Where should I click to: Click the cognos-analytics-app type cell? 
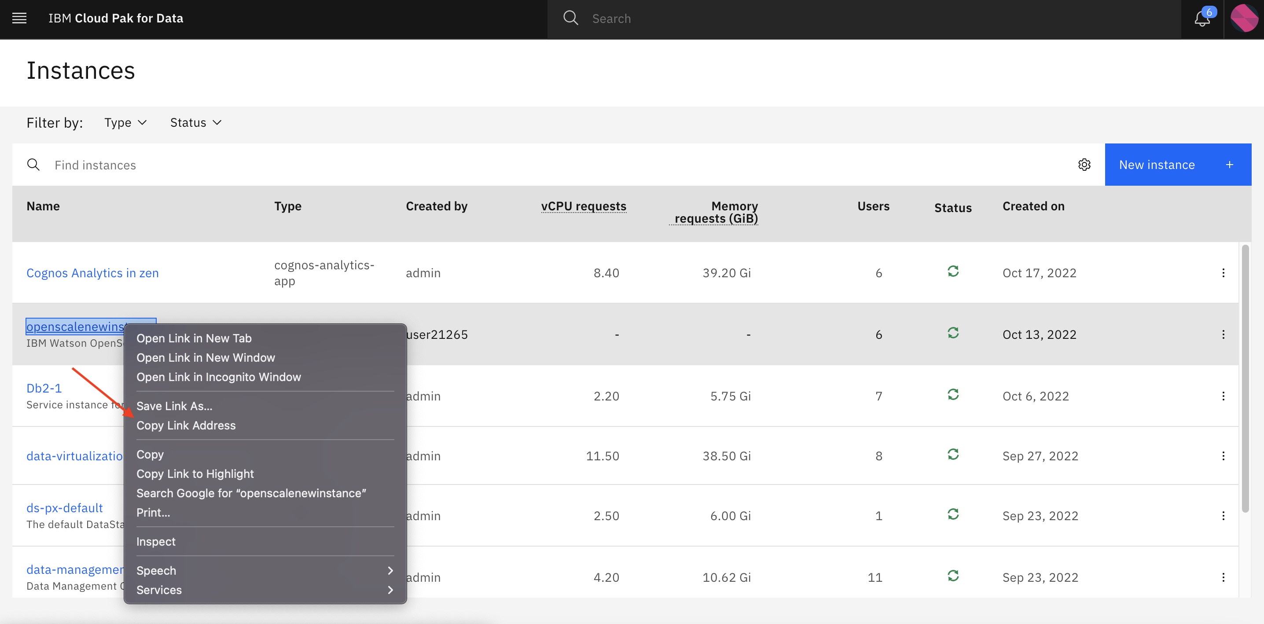324,273
